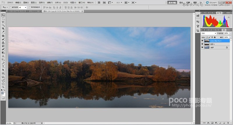Select the Blur tool

pos(3,56)
